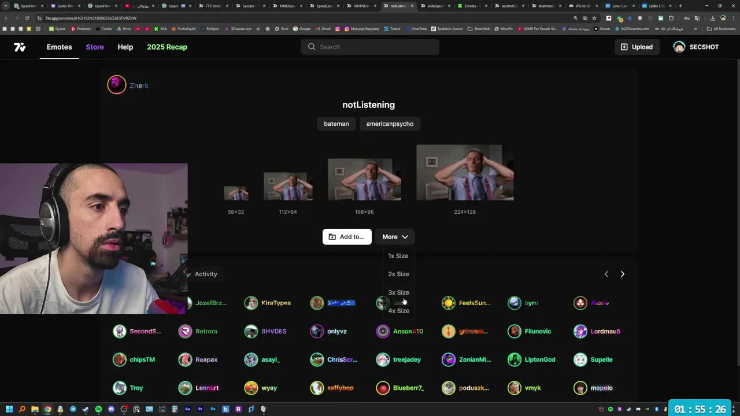
Task: Open the SECSHOT profile avatar
Action: [x=679, y=47]
